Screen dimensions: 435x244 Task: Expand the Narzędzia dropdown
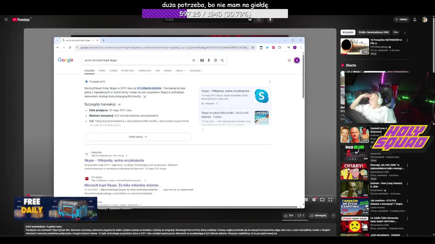point(196,70)
